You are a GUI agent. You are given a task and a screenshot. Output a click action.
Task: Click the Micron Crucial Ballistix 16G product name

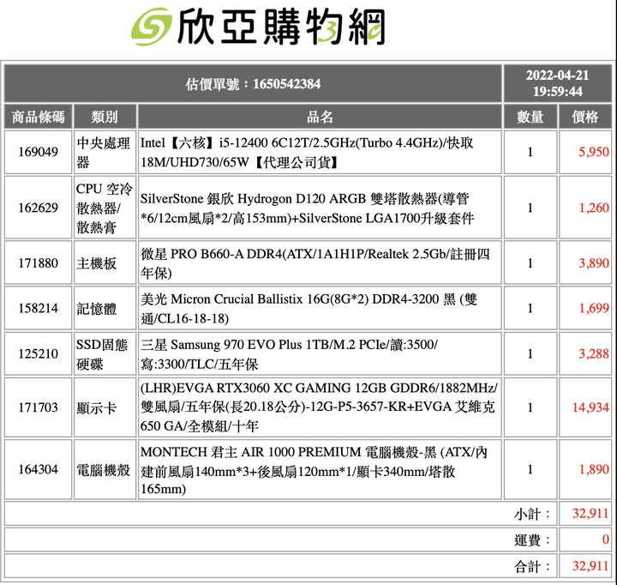(308, 309)
